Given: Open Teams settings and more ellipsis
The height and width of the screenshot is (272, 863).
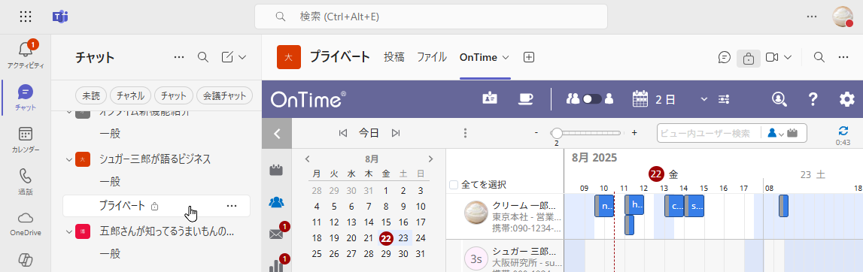Looking at the screenshot, I should [x=812, y=17].
